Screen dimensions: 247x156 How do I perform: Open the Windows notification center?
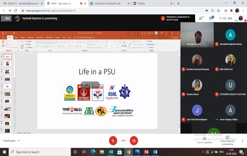coord(242,152)
